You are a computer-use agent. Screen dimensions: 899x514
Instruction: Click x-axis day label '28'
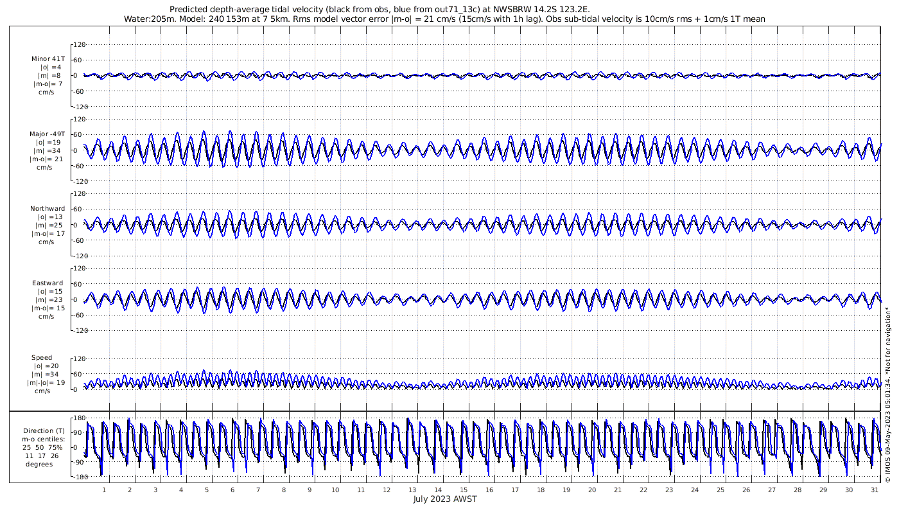click(798, 490)
